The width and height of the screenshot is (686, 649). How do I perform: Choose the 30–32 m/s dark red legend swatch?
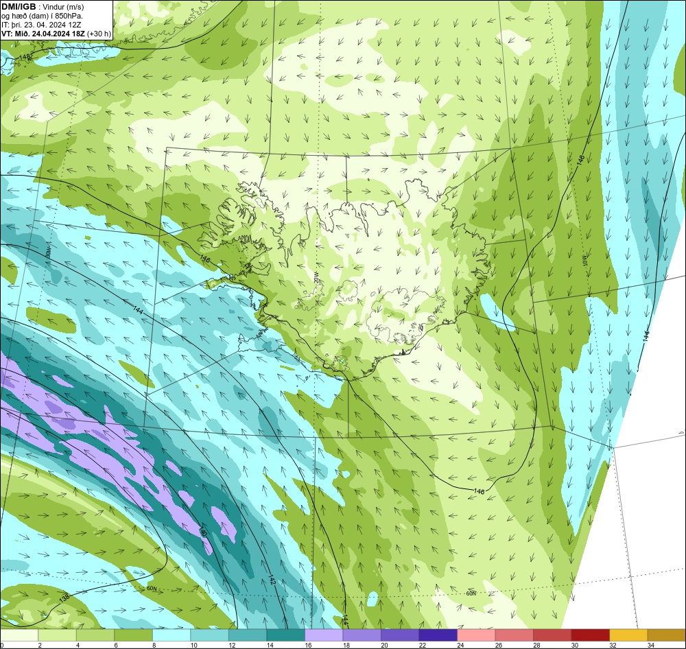click(590, 635)
